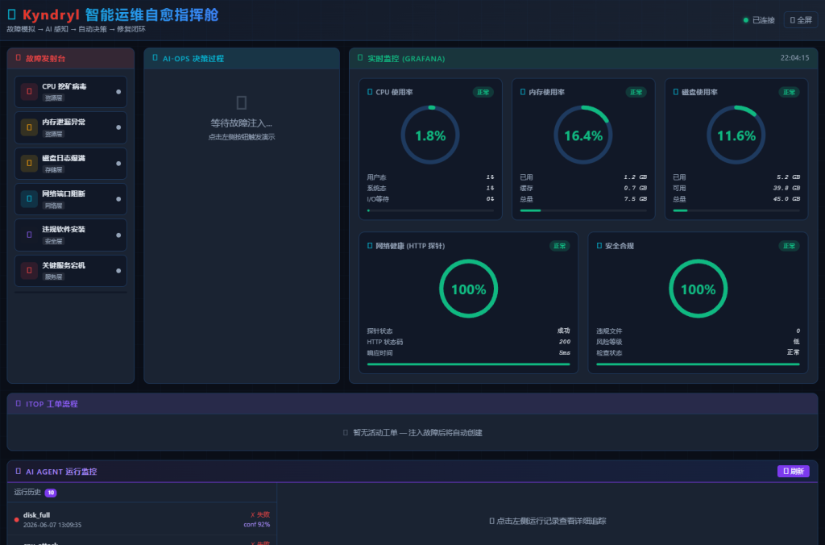Click the 风险等级 value 低
The width and height of the screenshot is (825, 545).
pos(797,342)
